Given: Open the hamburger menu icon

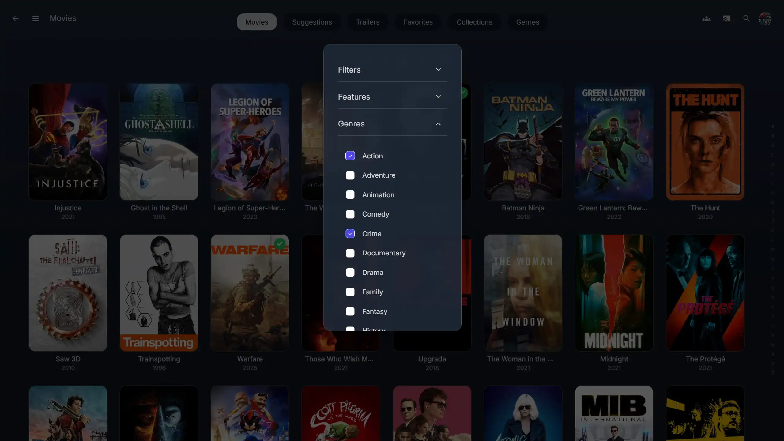Looking at the screenshot, I should 36,19.
